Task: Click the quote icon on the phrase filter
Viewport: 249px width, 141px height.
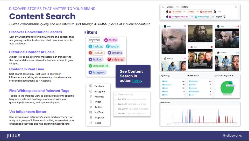Action: pos(106,40)
